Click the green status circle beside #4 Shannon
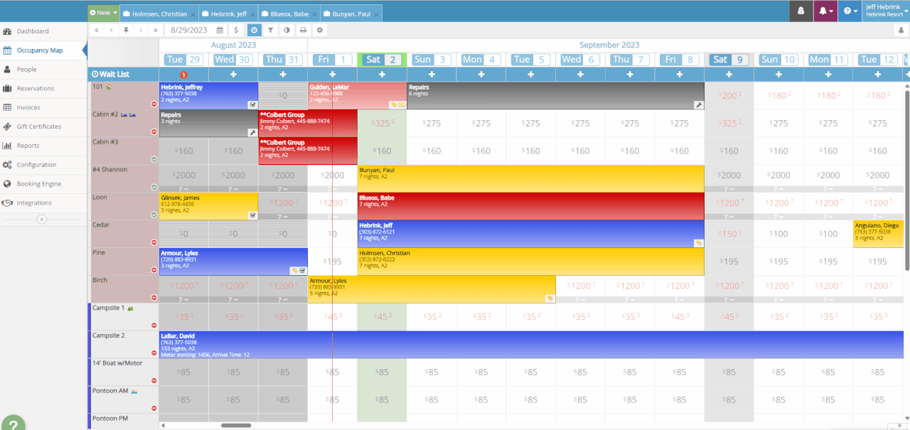The height and width of the screenshot is (430, 910). 153,186
